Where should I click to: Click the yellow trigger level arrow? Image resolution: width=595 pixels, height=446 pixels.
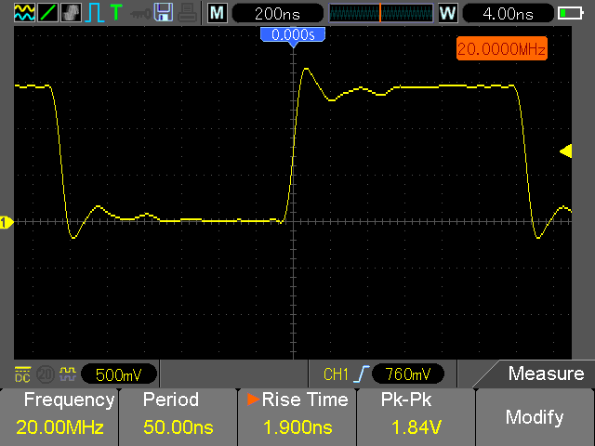click(x=566, y=151)
